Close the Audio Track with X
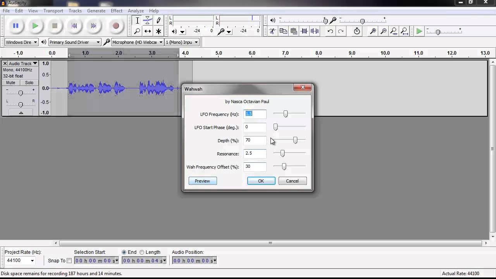This screenshot has height=279, width=496. 5,63
